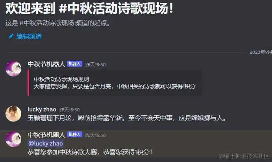The image size is (272, 162).
Task: Click the pencil icon beside 编辑频道
Action: [11, 36]
